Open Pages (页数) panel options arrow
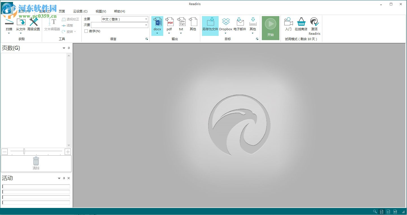This screenshot has width=407, height=215. [64, 48]
